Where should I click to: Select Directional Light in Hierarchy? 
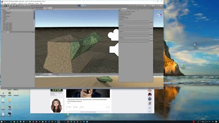point(7,12)
